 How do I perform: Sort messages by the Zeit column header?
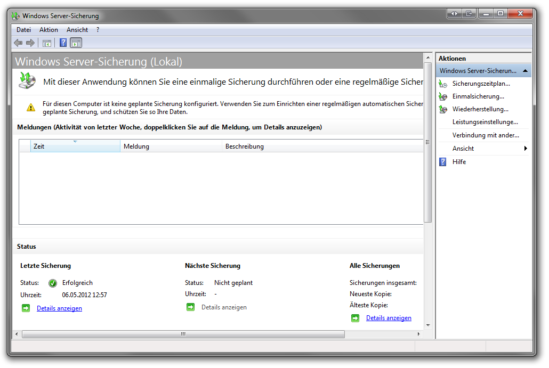(x=75, y=146)
